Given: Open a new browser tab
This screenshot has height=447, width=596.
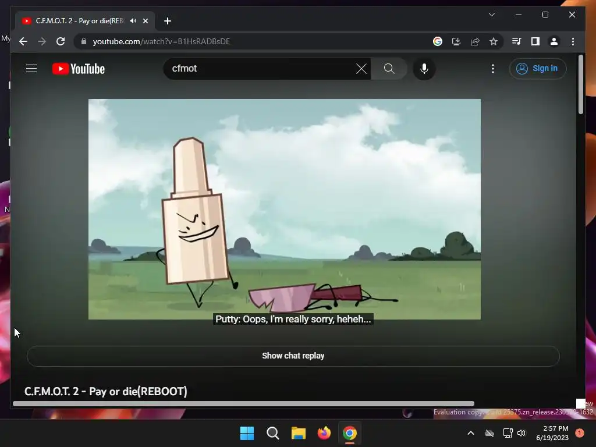Looking at the screenshot, I should 168,21.
